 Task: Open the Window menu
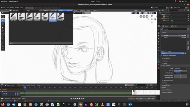17,8
